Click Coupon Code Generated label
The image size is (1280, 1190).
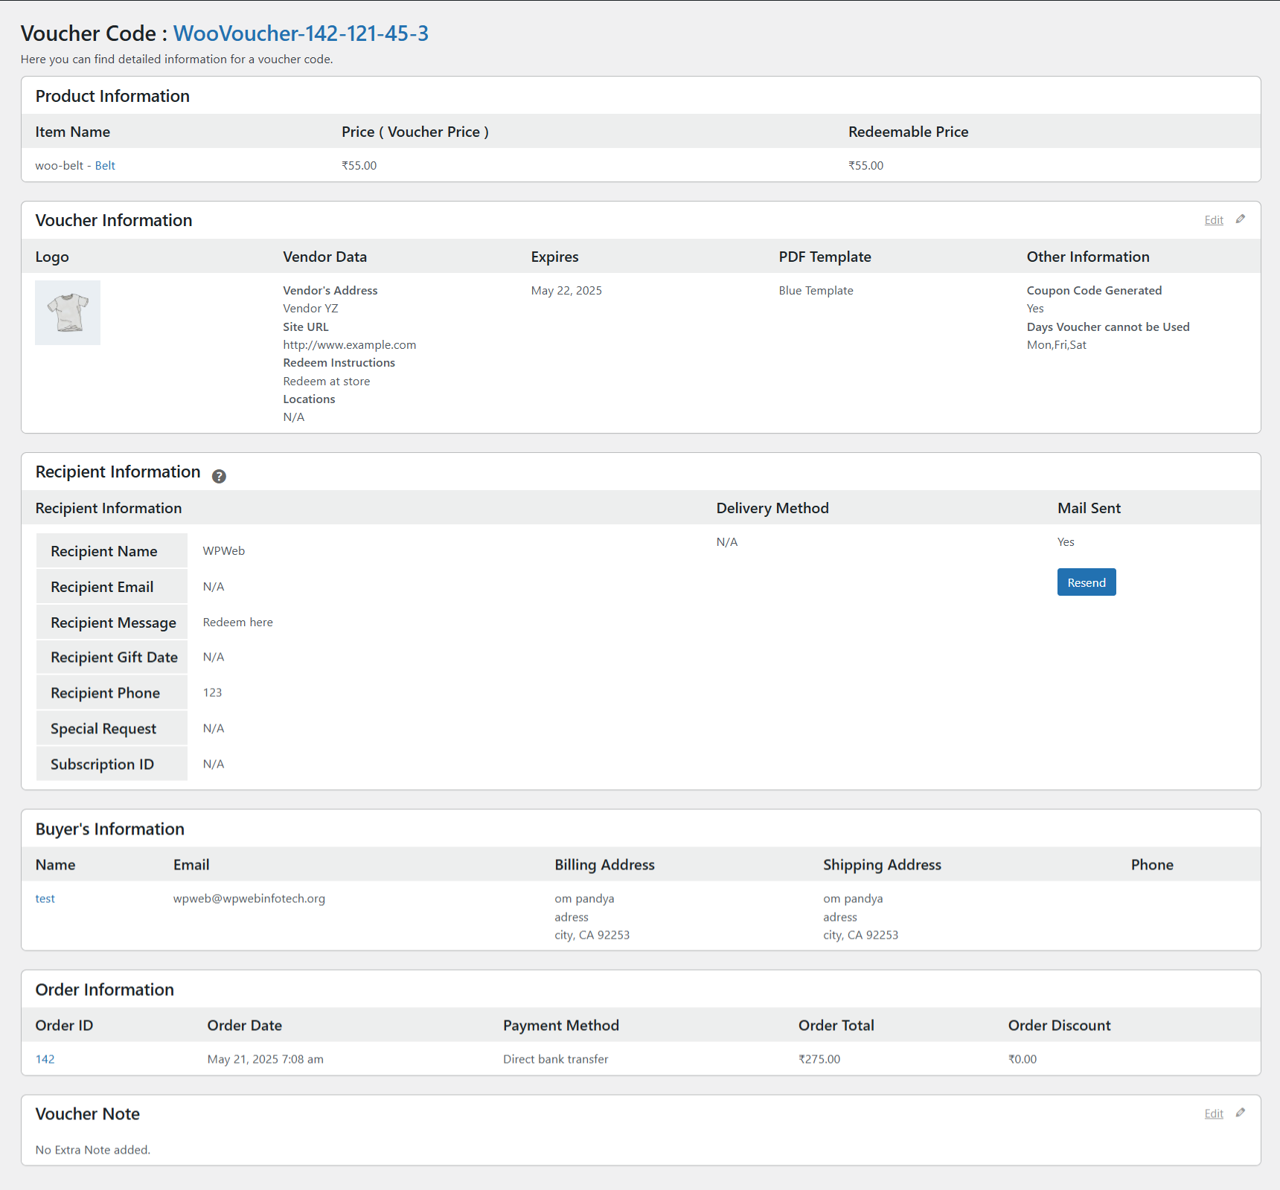(1094, 291)
